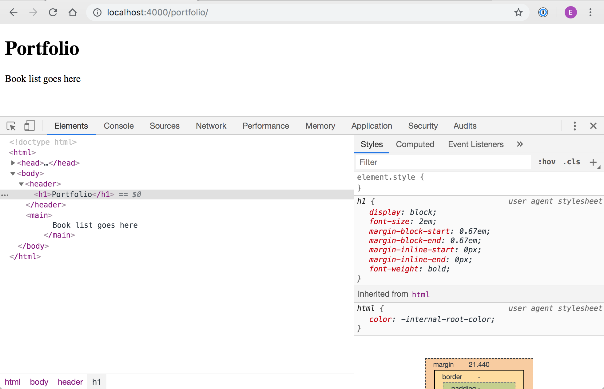The width and height of the screenshot is (604, 389).
Task: Close the DevTools panel
Action: click(593, 126)
